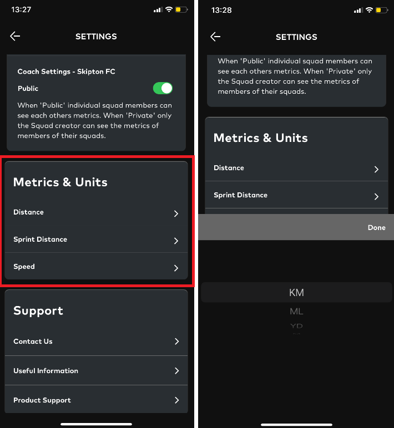Tap the back arrow on left Settings screen
Screen dimensions: 394x428
tap(15, 36)
